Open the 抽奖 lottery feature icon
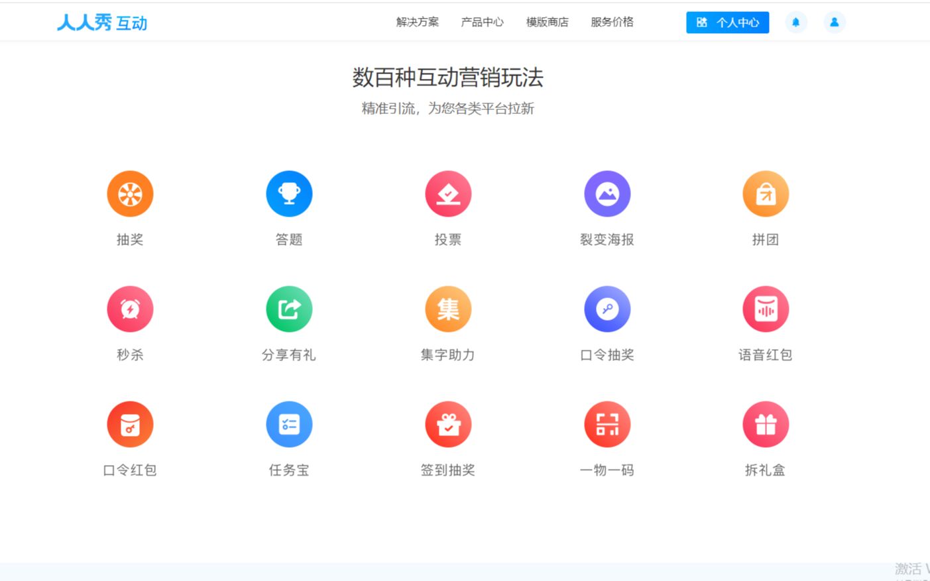930x581 pixels. 130,193
